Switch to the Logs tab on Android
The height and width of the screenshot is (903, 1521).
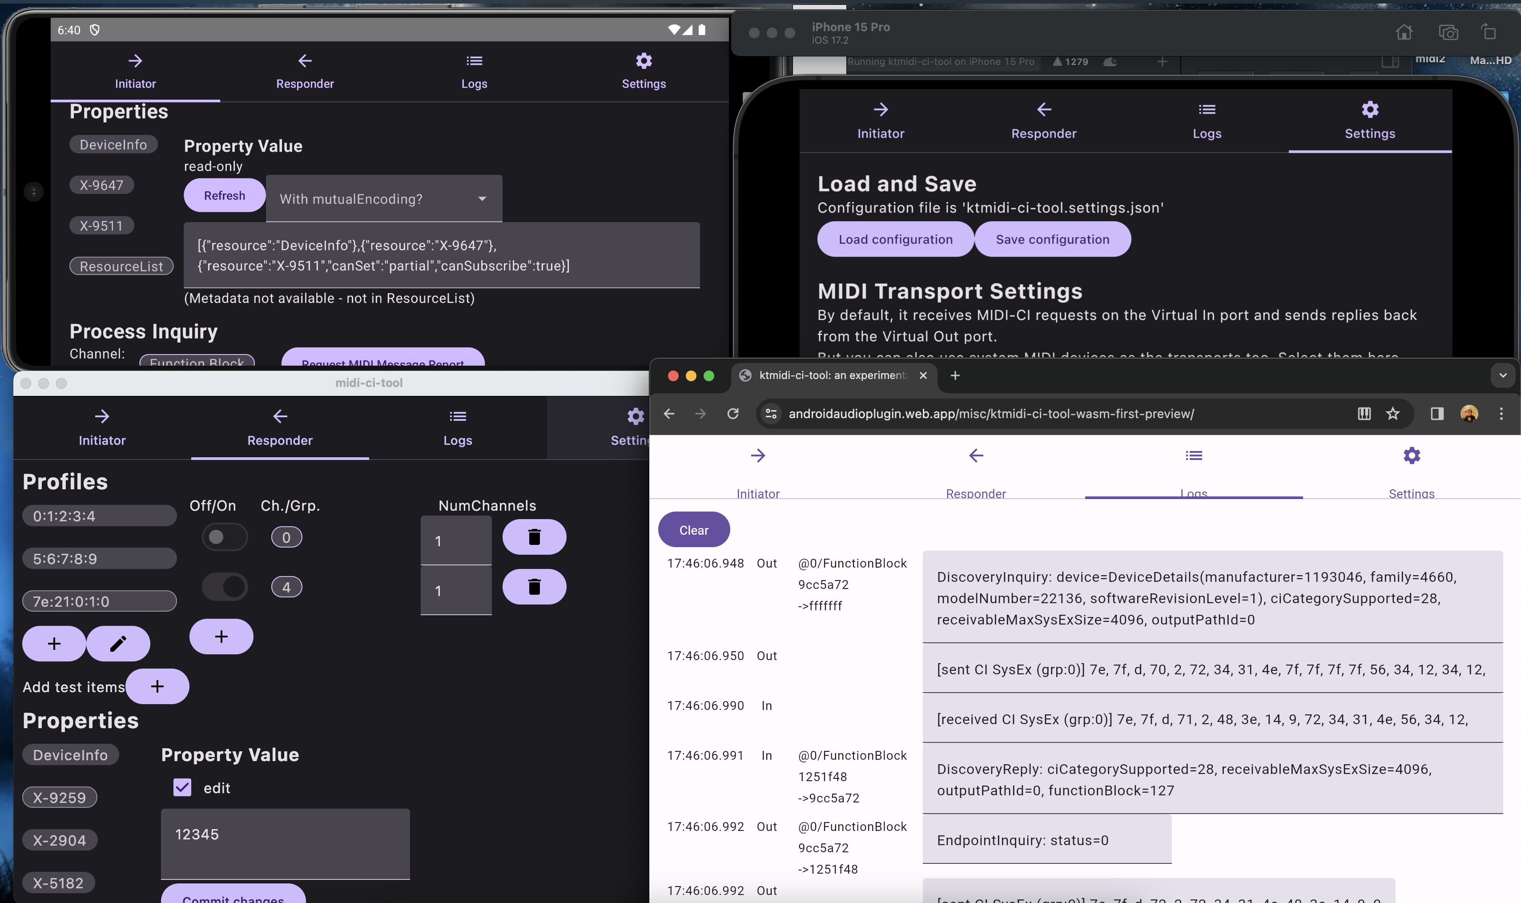coord(474,71)
